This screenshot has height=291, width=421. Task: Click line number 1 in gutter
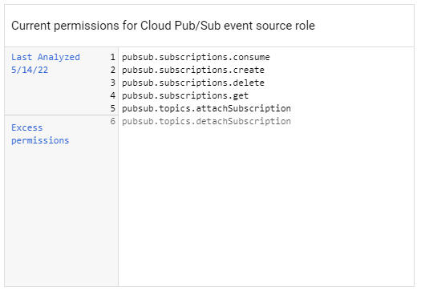tap(113, 57)
